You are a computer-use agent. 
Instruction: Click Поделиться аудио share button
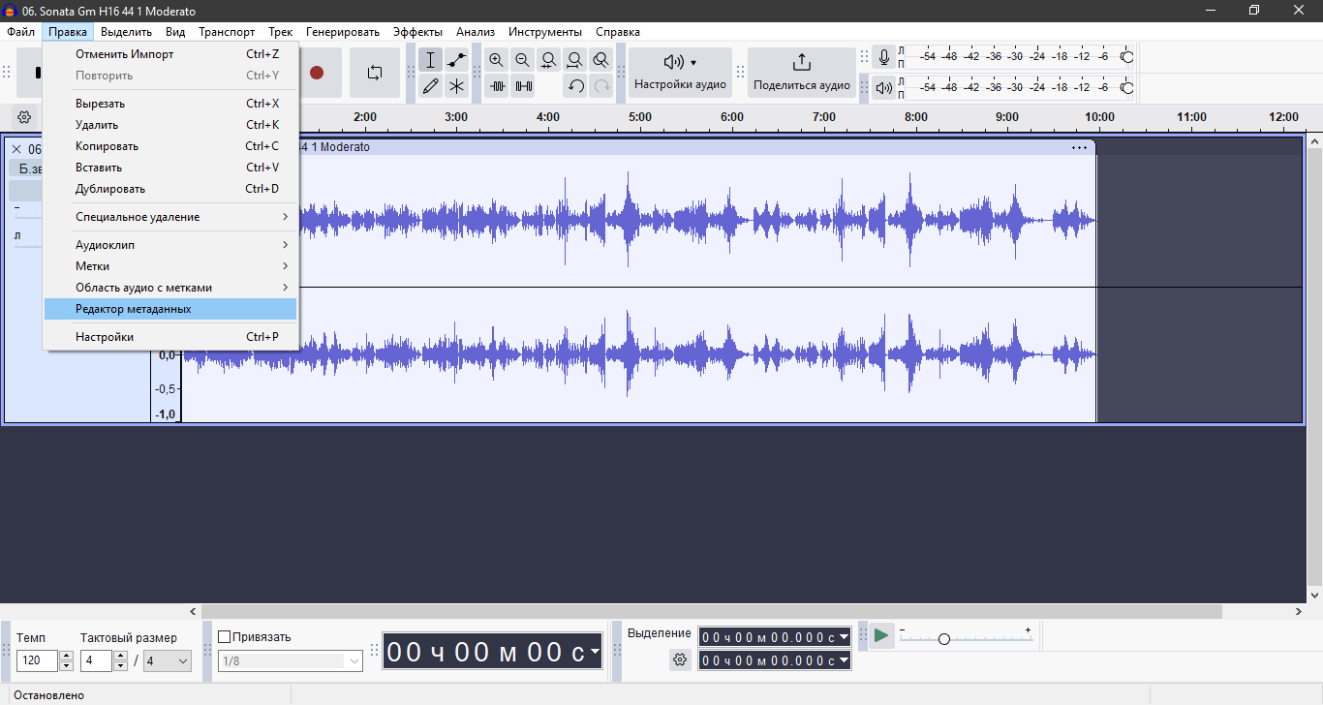(802, 73)
